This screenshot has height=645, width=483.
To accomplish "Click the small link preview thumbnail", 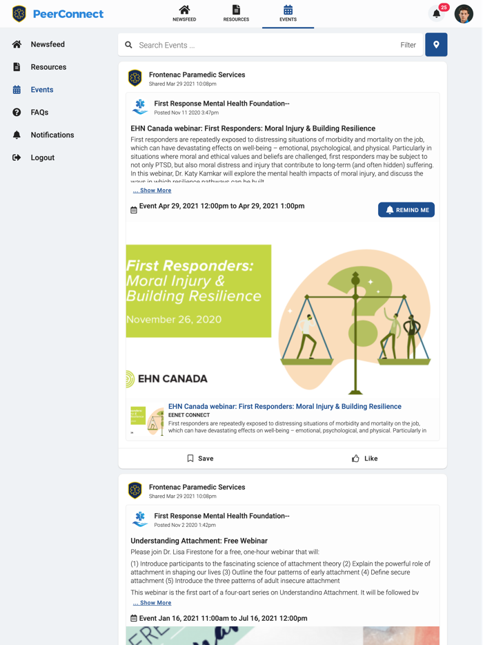I will [x=147, y=421].
